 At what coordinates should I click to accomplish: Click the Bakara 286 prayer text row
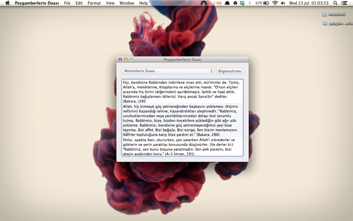pos(182,120)
